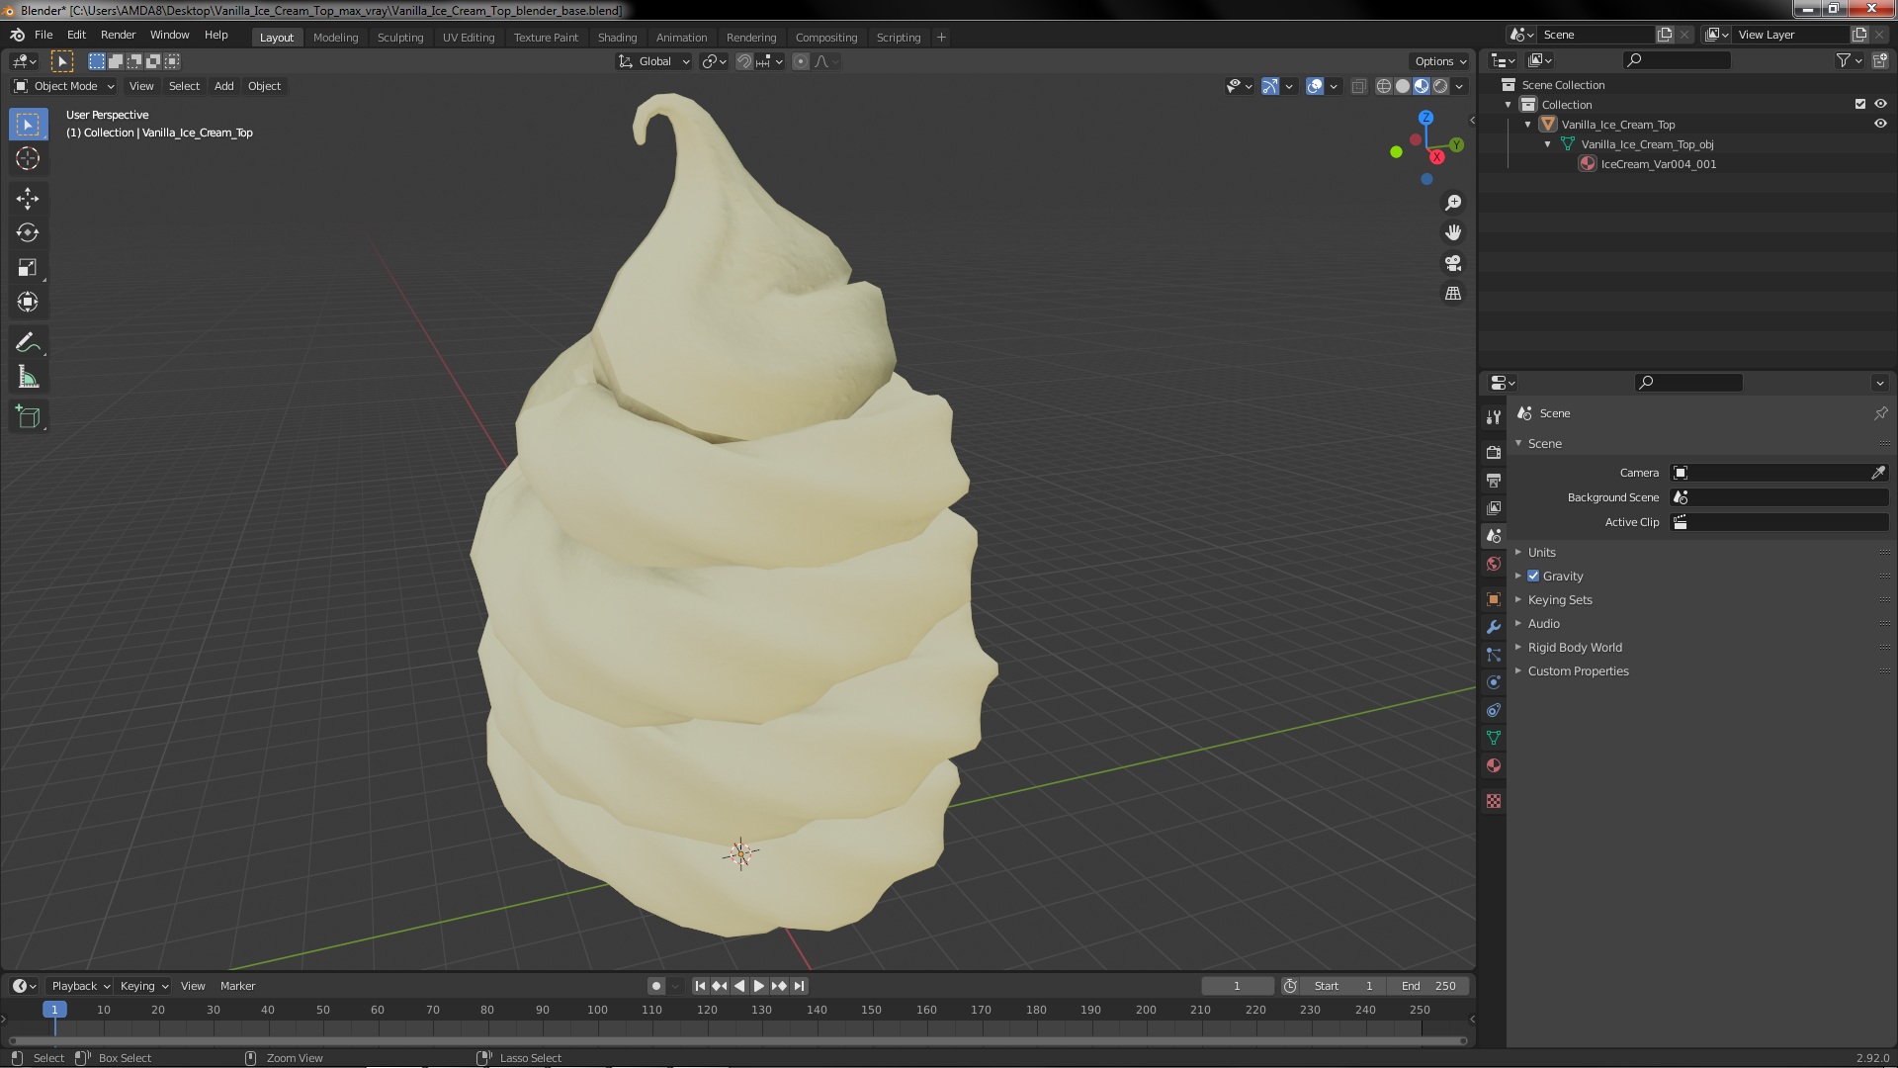Switch to the Sculpting workspace tab
The image size is (1898, 1068).
pyautogui.click(x=400, y=38)
